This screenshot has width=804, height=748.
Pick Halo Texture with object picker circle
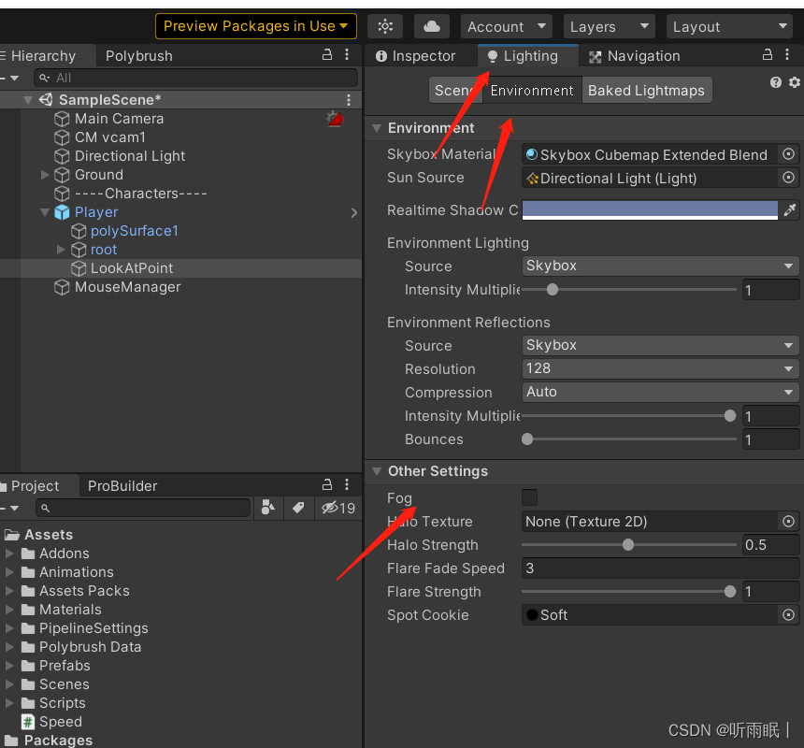789,522
